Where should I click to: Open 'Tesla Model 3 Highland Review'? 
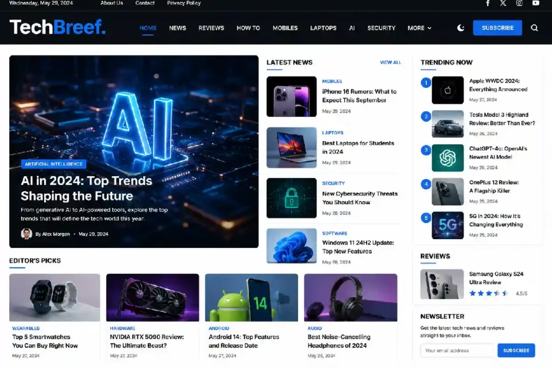502,119
